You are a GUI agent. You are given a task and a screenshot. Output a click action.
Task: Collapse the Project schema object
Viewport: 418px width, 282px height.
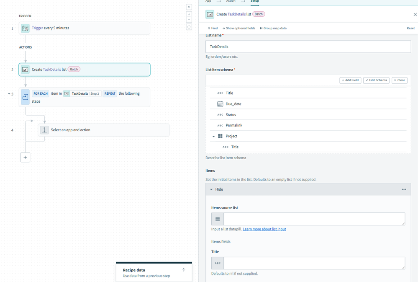213,136
